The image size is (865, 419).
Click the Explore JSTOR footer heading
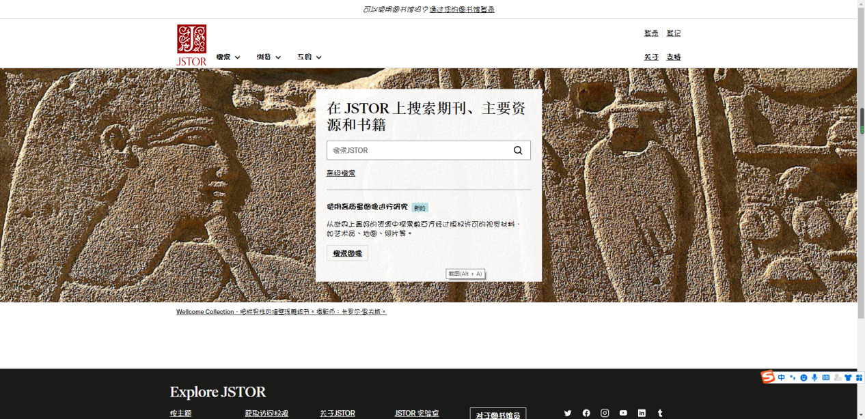pyautogui.click(x=218, y=392)
